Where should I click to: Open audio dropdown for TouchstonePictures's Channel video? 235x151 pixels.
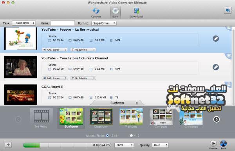tap(55, 78)
